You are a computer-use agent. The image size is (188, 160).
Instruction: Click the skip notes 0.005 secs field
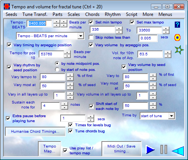point(148,38)
